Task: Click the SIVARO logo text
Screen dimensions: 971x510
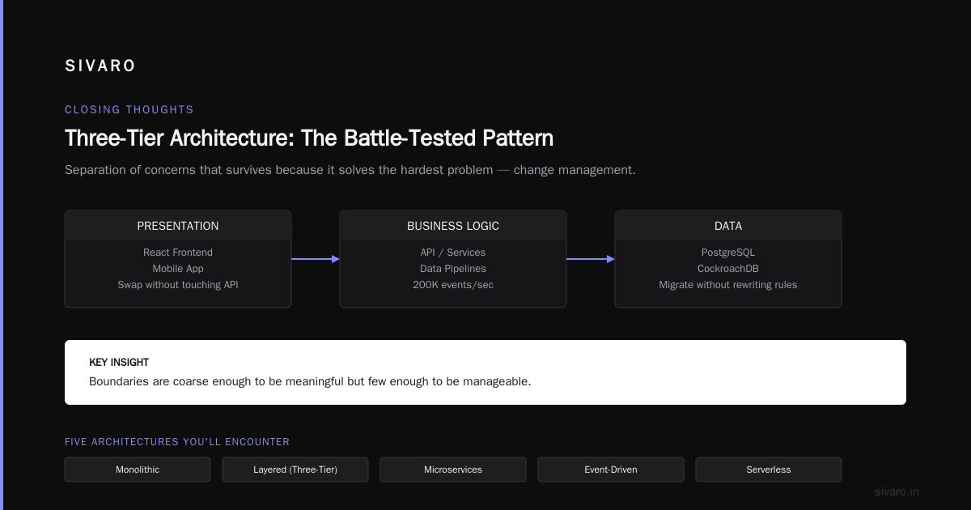Action: [x=100, y=66]
